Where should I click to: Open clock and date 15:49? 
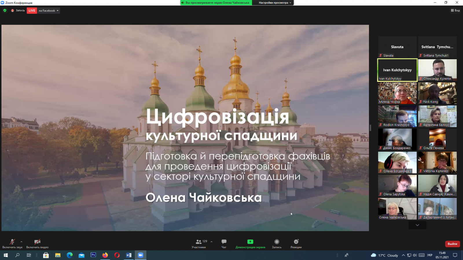click(442, 255)
